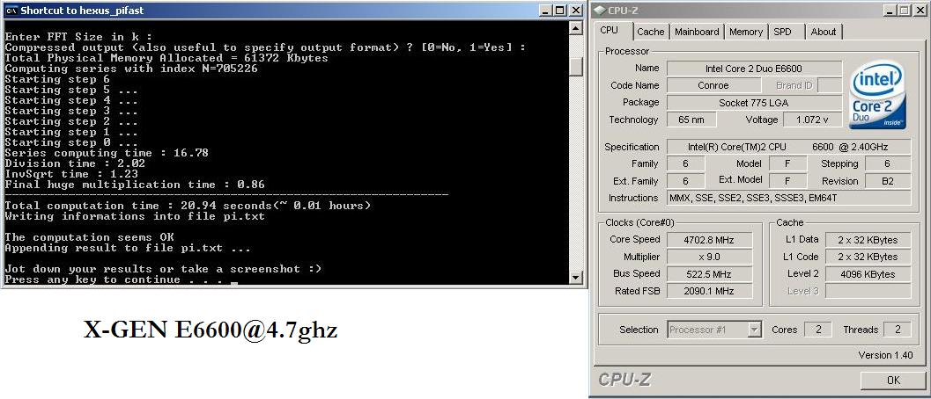Click the Core Speed value 4702.8 MHz
The image size is (931, 399).
710,240
